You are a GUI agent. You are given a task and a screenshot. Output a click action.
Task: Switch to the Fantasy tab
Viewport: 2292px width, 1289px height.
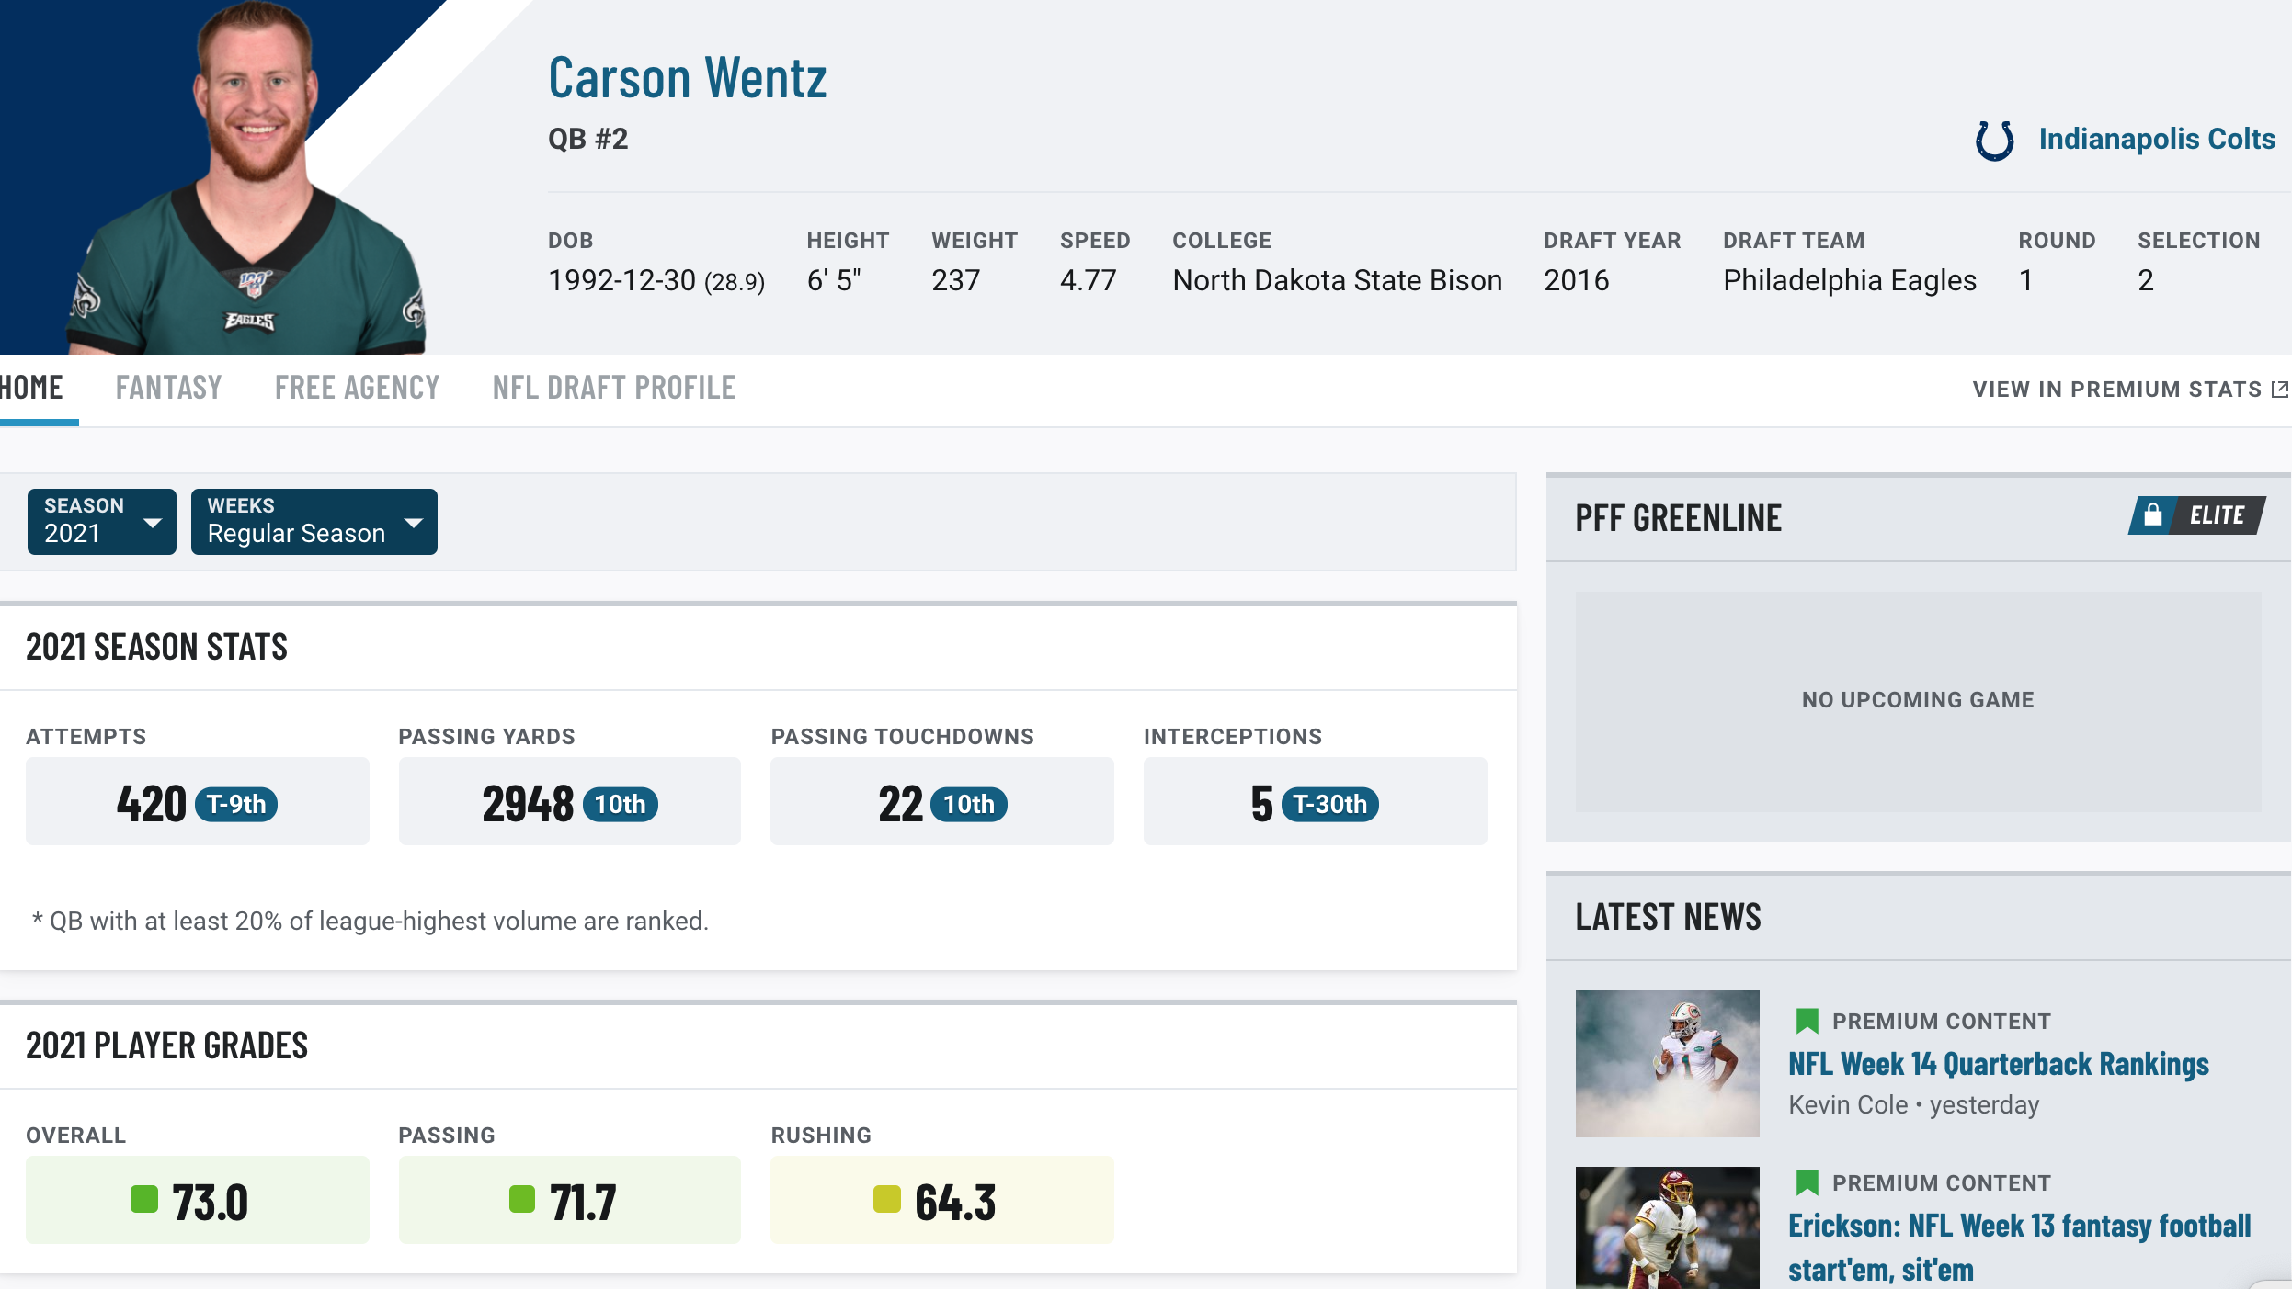point(168,388)
